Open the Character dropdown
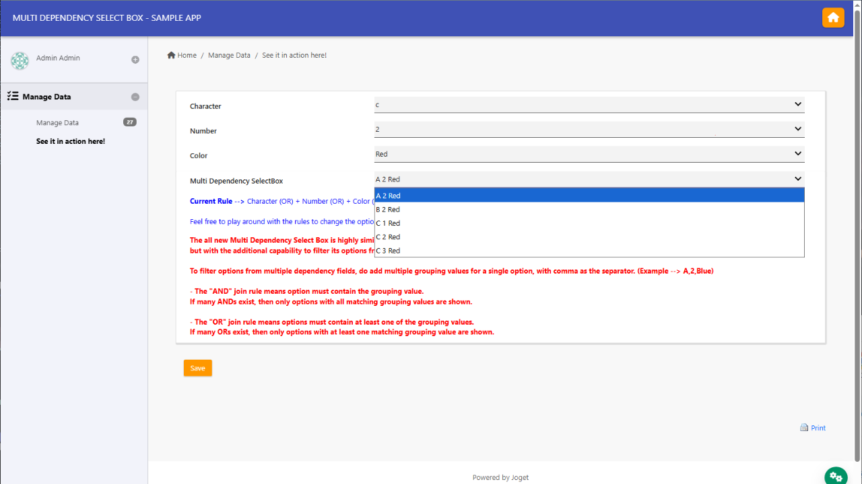Screen dimensions: 862x484 [589, 105]
